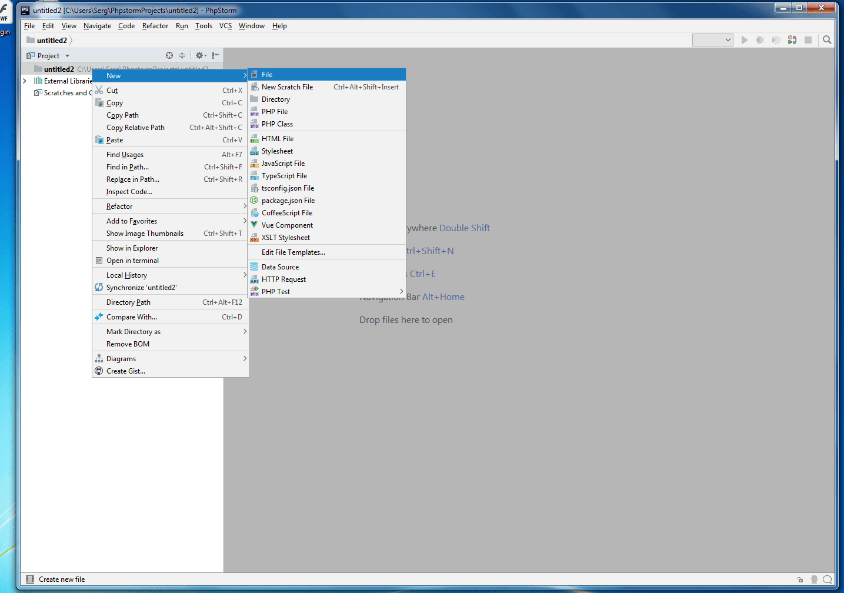Create a new JavaScript File
The height and width of the screenshot is (593, 844).
[326, 164]
